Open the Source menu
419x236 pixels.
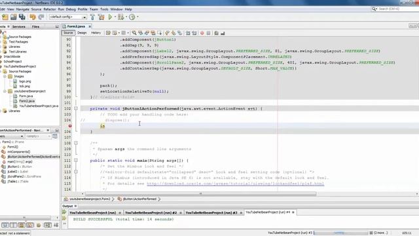pos(36,9)
